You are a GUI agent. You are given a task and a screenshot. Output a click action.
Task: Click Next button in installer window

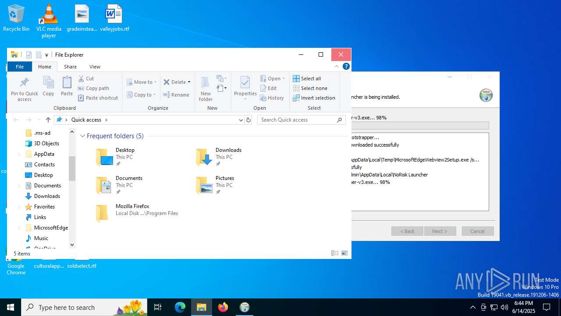tap(440, 231)
